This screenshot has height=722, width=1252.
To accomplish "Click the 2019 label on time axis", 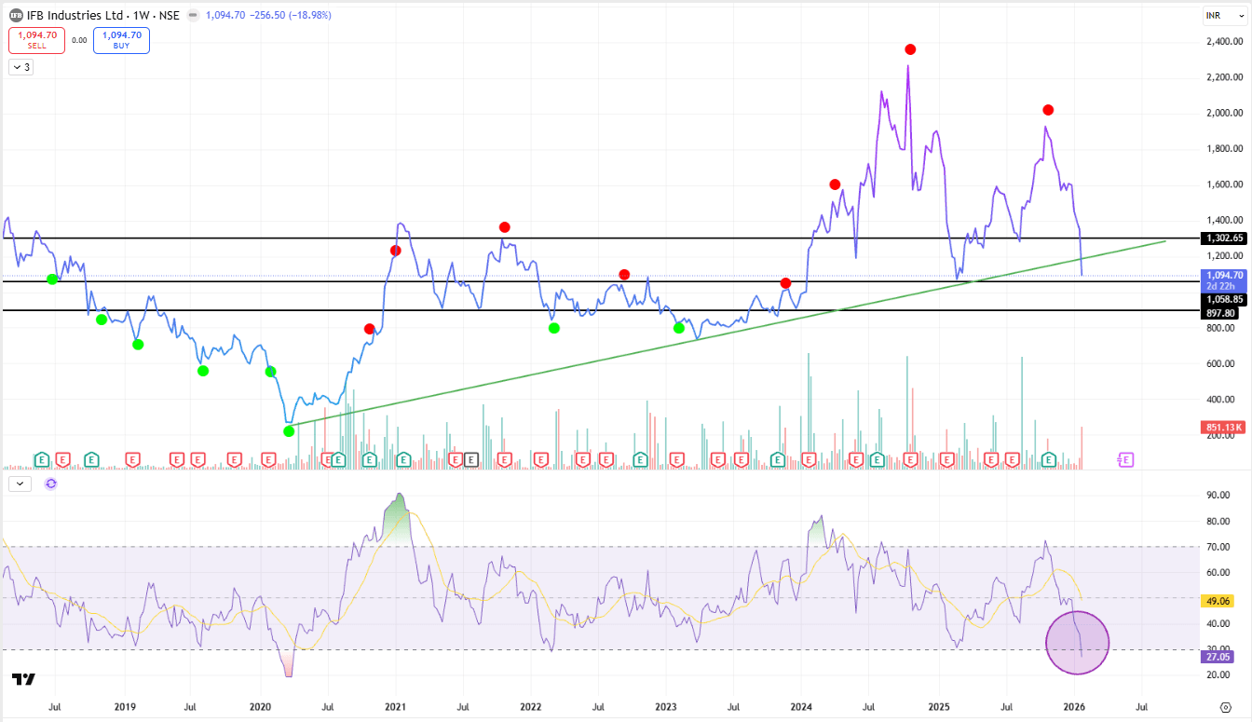I will click(126, 707).
